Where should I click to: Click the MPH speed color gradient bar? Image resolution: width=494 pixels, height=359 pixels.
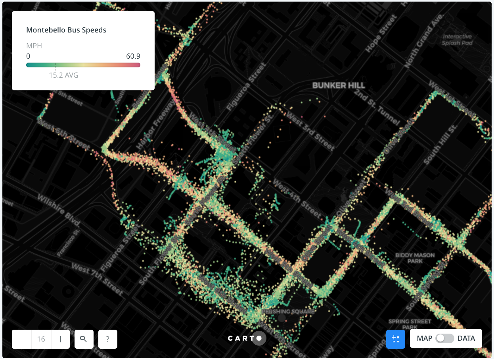[83, 65]
